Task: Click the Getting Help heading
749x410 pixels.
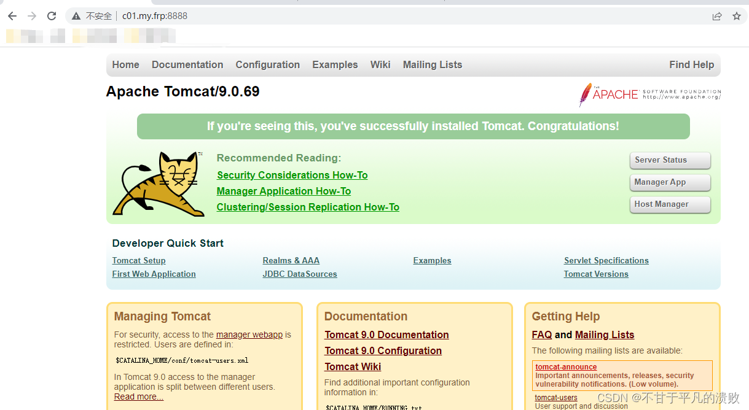Action: [x=566, y=316]
